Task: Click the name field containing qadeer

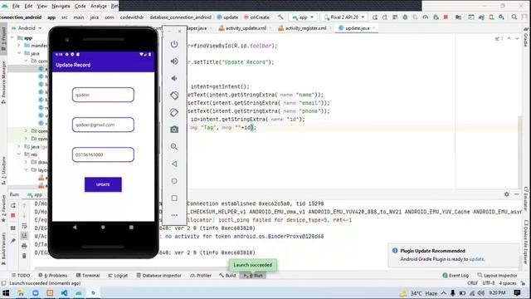Action: click(x=103, y=95)
